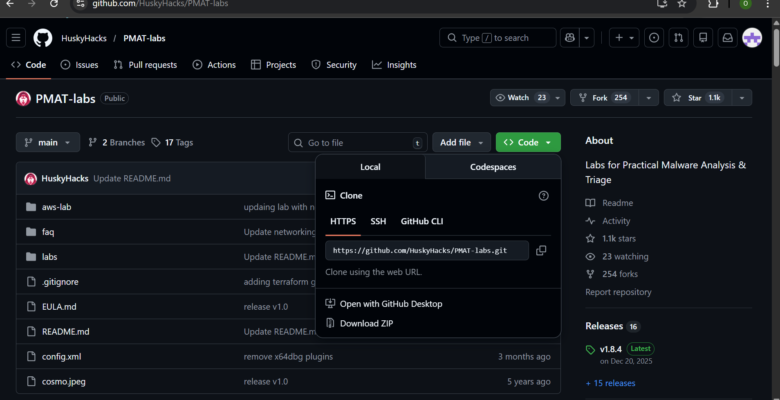Screen dimensions: 780x400
Task: Star the PMAT-labs repository
Action: (x=698, y=98)
